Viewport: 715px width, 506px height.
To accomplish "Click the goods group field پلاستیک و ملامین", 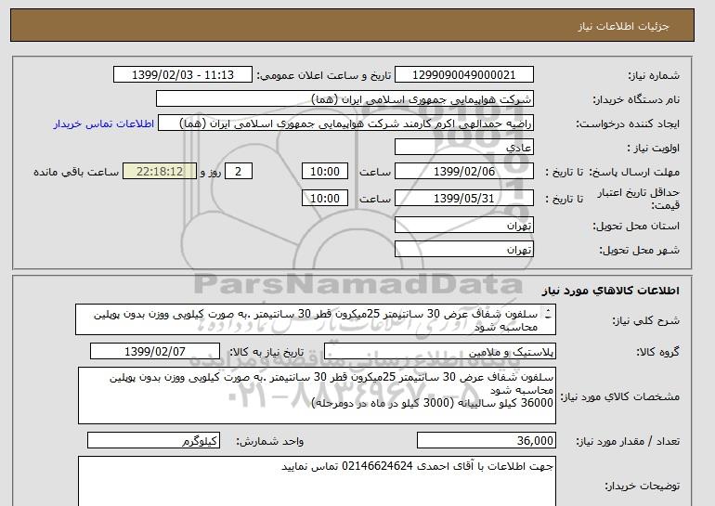I will 439,352.
